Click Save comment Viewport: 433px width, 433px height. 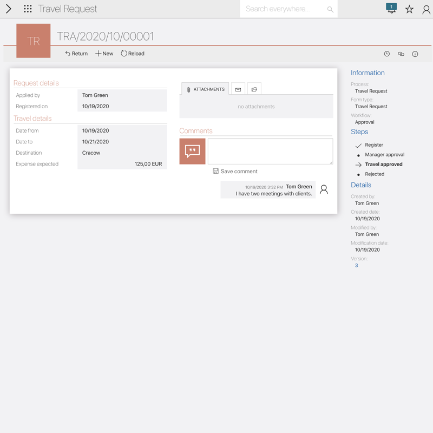click(x=235, y=172)
